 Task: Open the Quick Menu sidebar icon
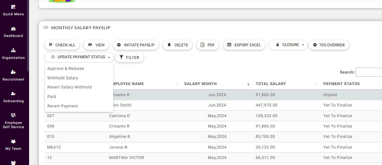(13, 10)
